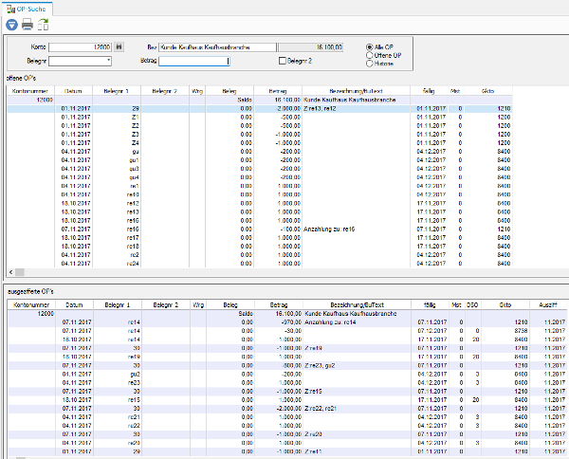This screenshot has height=459, width=569.
Task: Select cleared row with Belegnr re23
Action: (x=286, y=383)
